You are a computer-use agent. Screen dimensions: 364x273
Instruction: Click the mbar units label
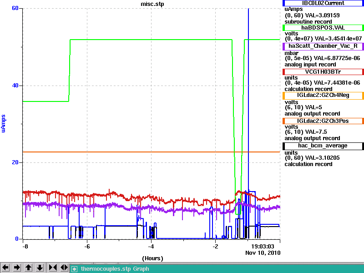click(291, 53)
